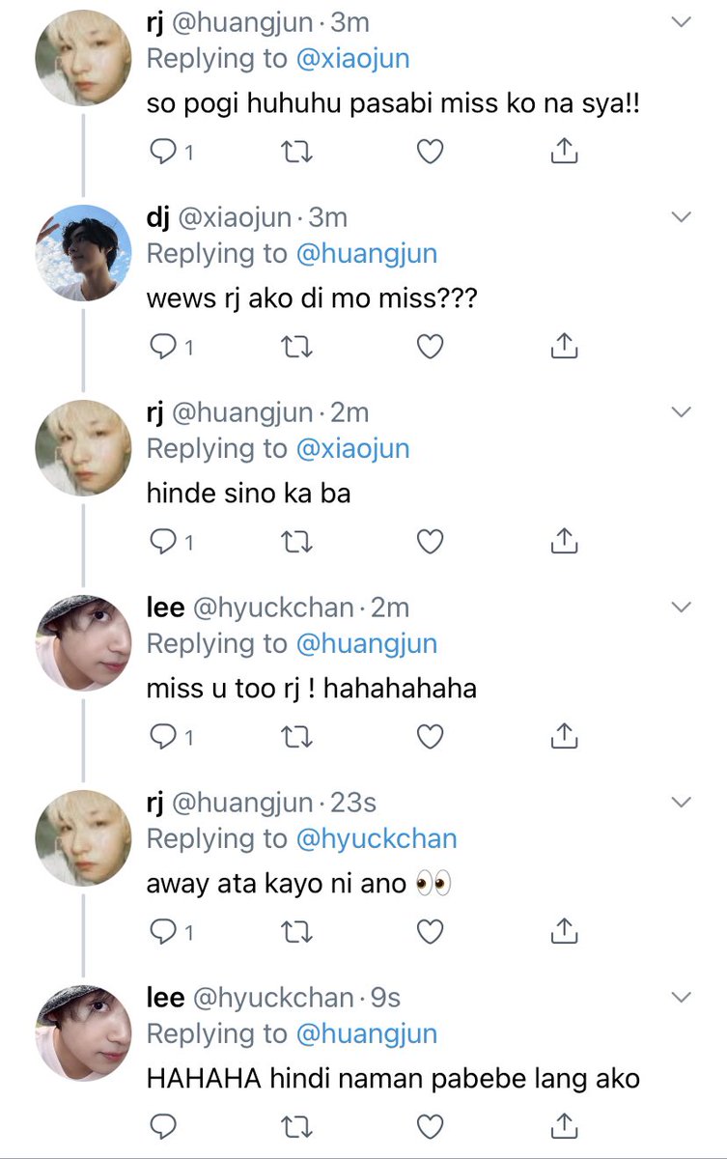The height and width of the screenshot is (1159, 727).
Task: Share lee's "miss u too rj" tweet
Action: pos(564,736)
